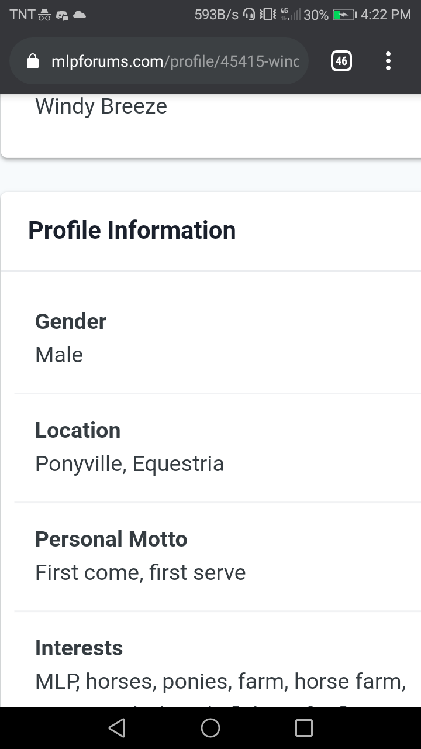Tap the headphones icon in status bar

[249, 15]
